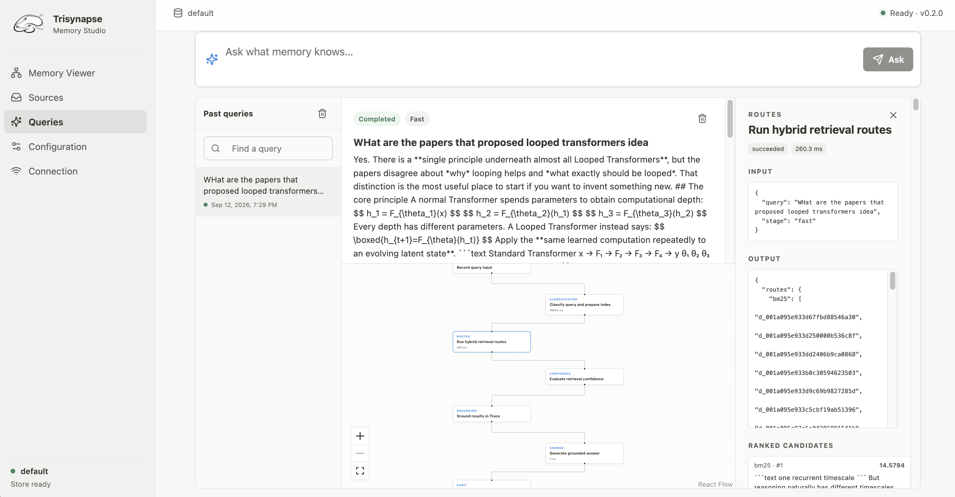This screenshot has height=497, width=955.
Task: Click the Find a query search field
Action: click(x=268, y=148)
